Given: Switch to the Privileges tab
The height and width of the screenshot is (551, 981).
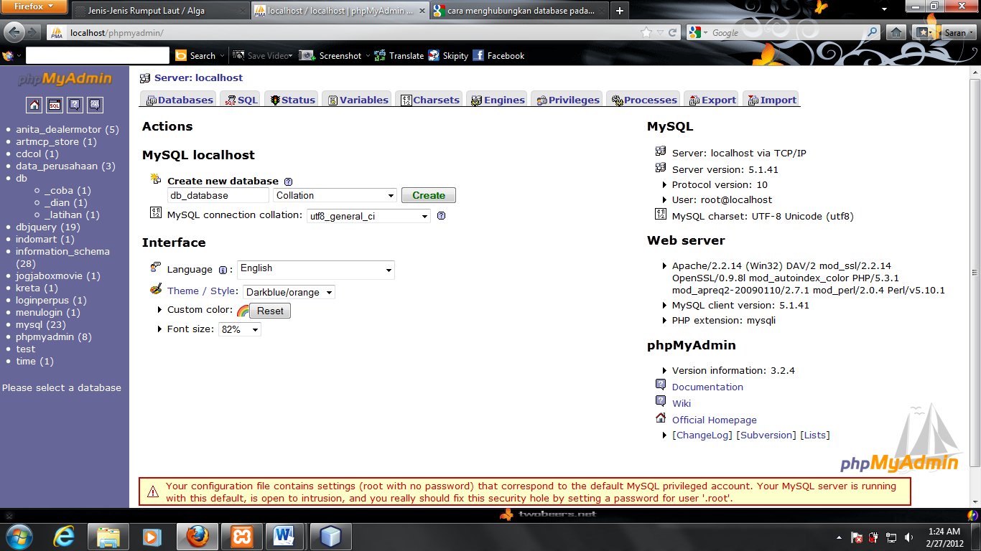Looking at the screenshot, I should tap(567, 100).
